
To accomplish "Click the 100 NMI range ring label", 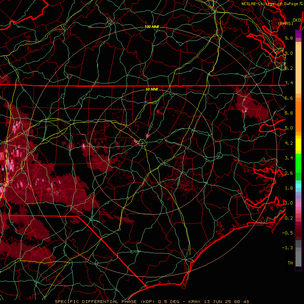I will click(152, 27).
